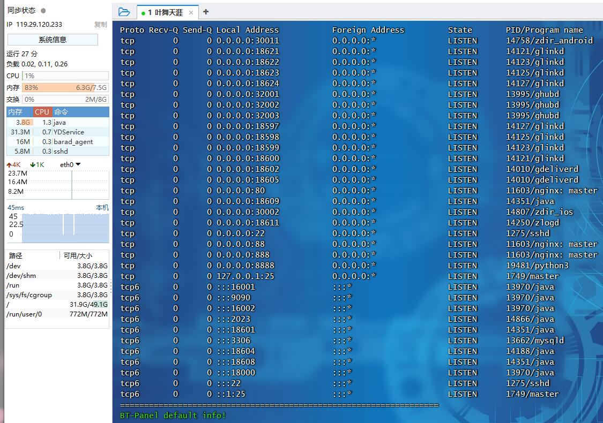
Task: Click terminal text BT-Panel default info!
Action: click(173, 416)
